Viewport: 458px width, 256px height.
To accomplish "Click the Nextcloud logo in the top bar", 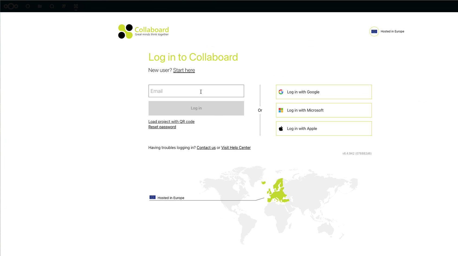I will [11, 6].
